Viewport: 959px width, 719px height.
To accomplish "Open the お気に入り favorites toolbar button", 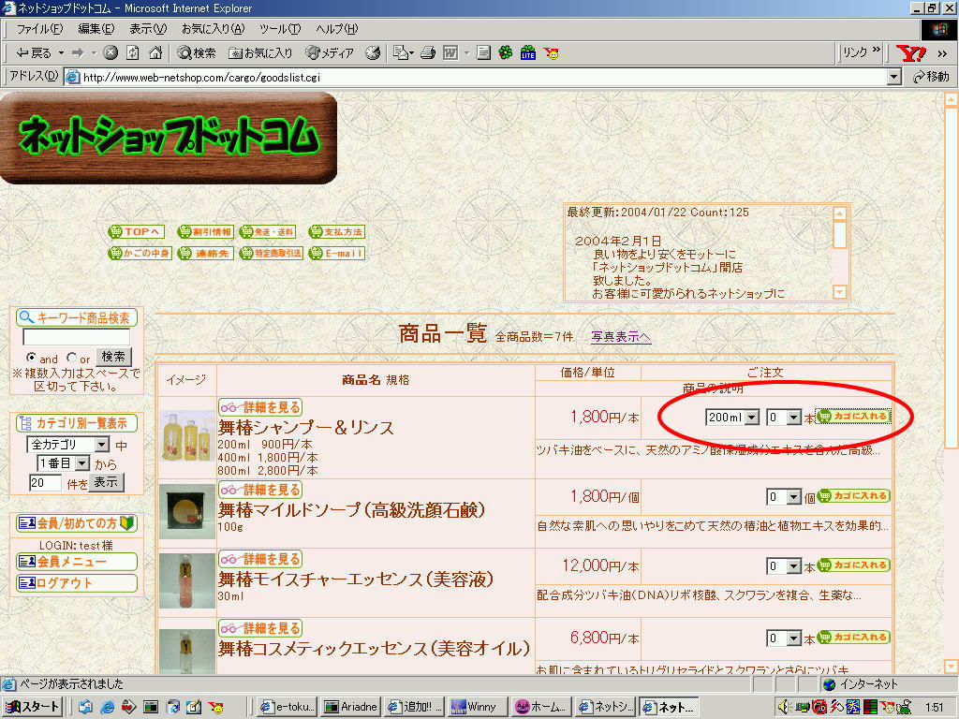I will pos(260,53).
